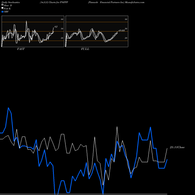Click the '50' axis label in FAST chart
The width and height of the screenshot is (195, 195).
pyautogui.click(x=62, y=28)
